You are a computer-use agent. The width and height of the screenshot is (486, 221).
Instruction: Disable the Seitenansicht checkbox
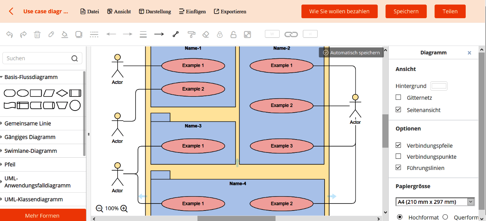pos(398,109)
